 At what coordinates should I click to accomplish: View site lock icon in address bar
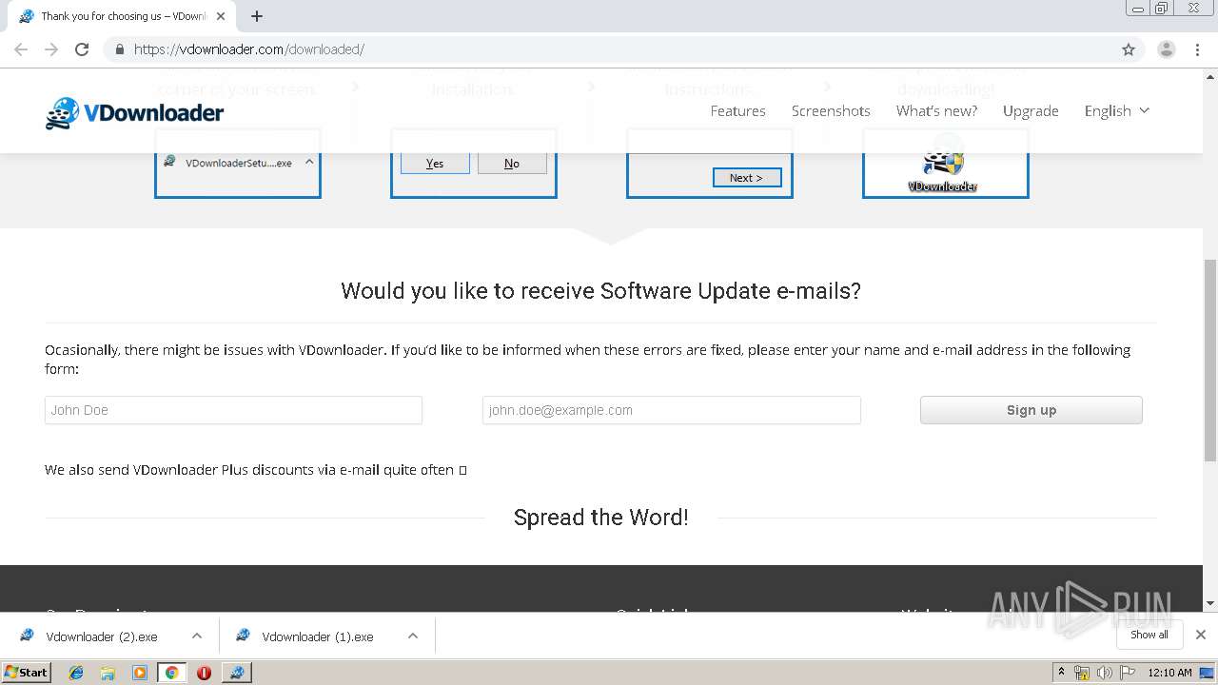click(x=119, y=49)
